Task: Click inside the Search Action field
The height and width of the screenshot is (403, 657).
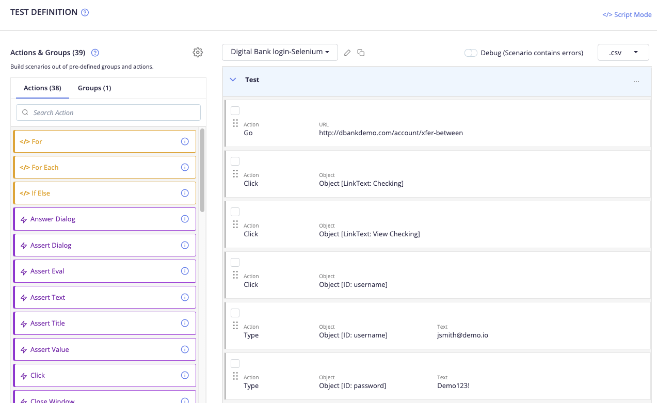Action: point(108,112)
